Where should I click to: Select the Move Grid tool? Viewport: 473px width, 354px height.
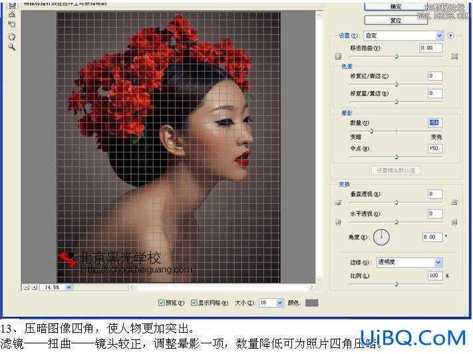pos(12,25)
